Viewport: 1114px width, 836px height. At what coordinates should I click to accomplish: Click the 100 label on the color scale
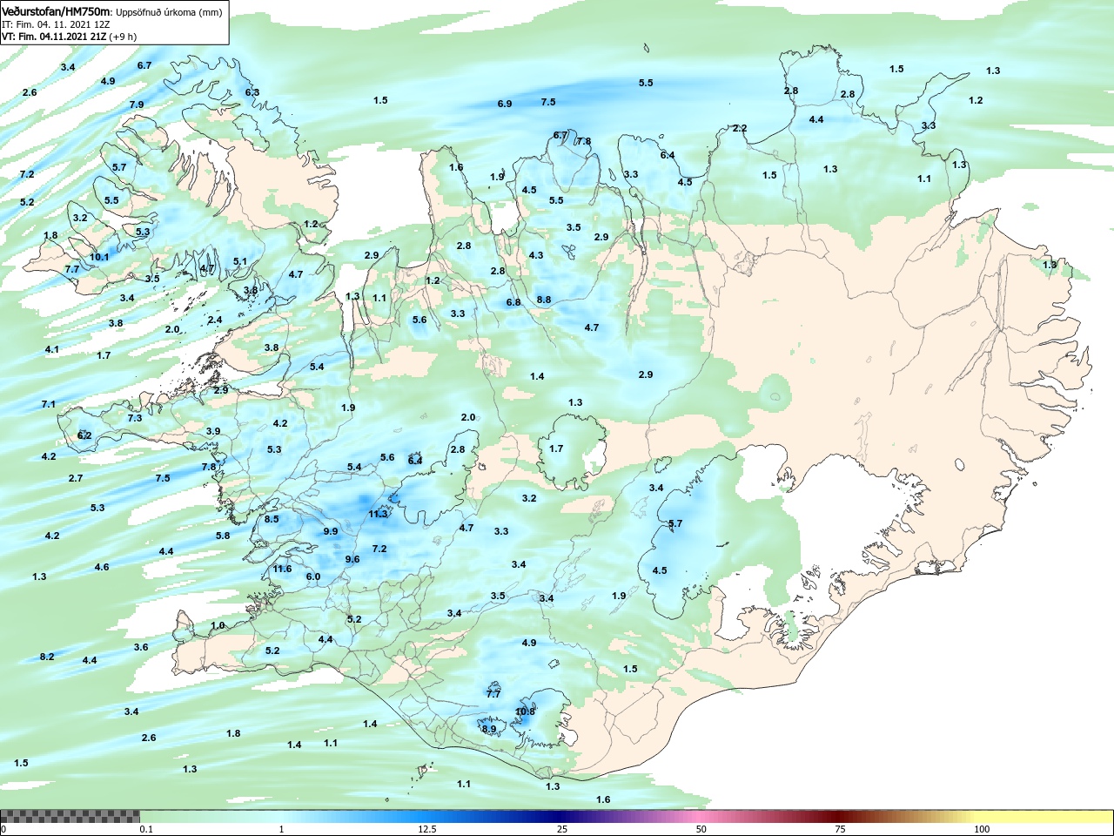[x=982, y=829]
